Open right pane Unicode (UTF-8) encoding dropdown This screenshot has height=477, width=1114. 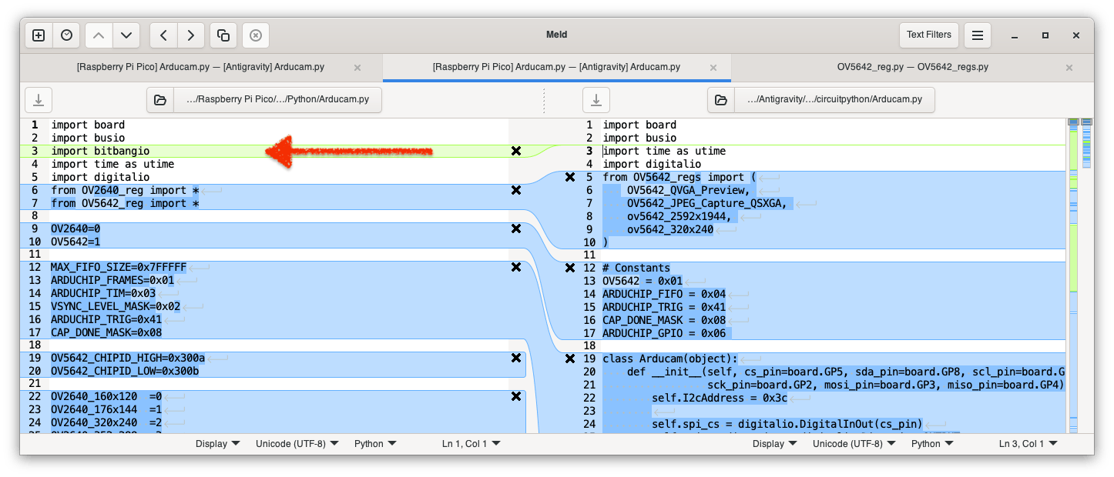(854, 444)
